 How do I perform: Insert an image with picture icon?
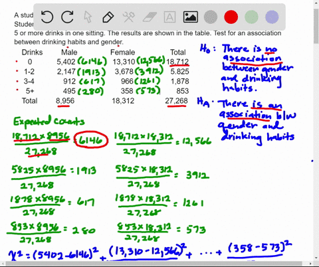pyautogui.click(x=191, y=17)
